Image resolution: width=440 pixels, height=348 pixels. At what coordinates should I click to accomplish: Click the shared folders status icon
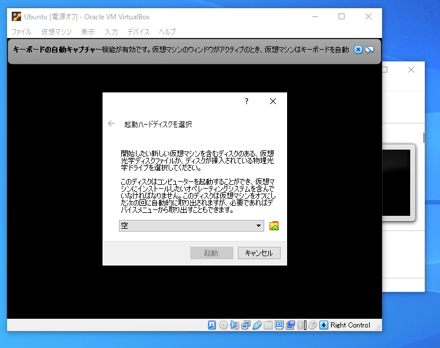(268, 325)
